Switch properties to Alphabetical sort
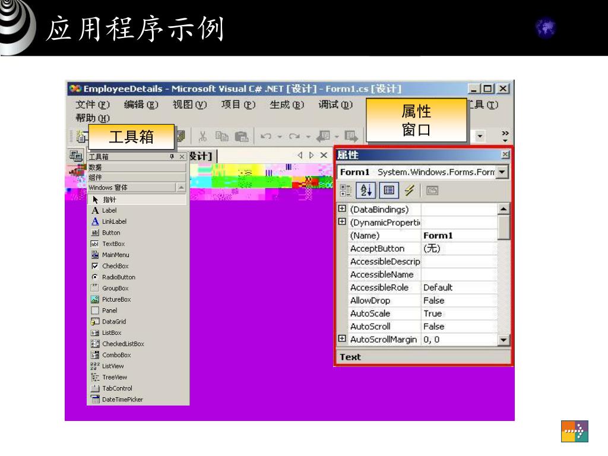This screenshot has width=608, height=456. coord(366,191)
